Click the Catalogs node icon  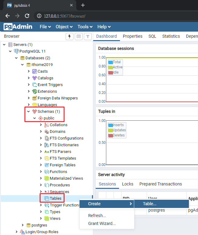point(35,78)
